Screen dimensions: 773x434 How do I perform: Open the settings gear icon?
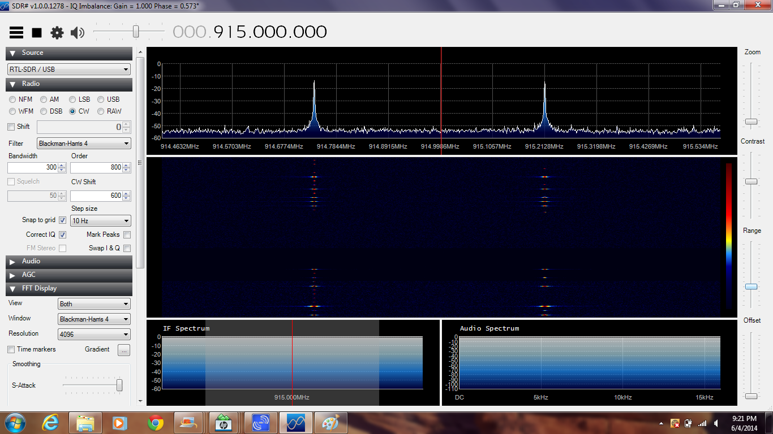(x=57, y=33)
